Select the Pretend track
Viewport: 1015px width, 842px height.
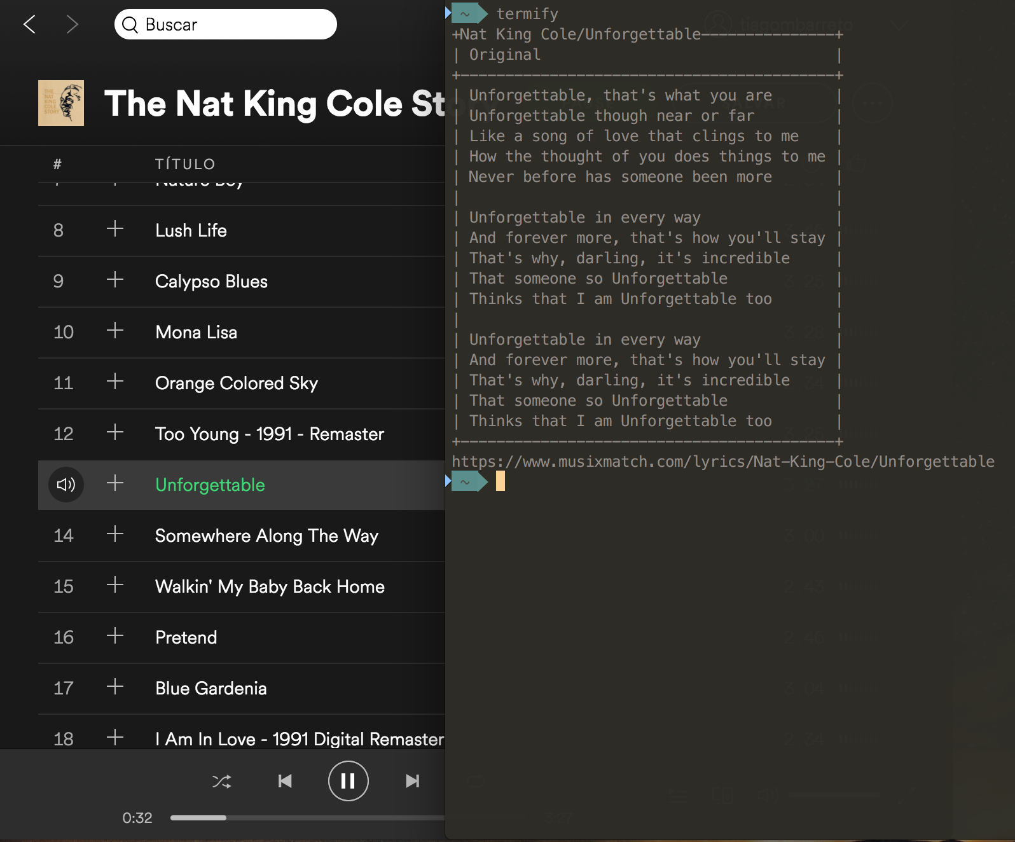click(x=186, y=637)
